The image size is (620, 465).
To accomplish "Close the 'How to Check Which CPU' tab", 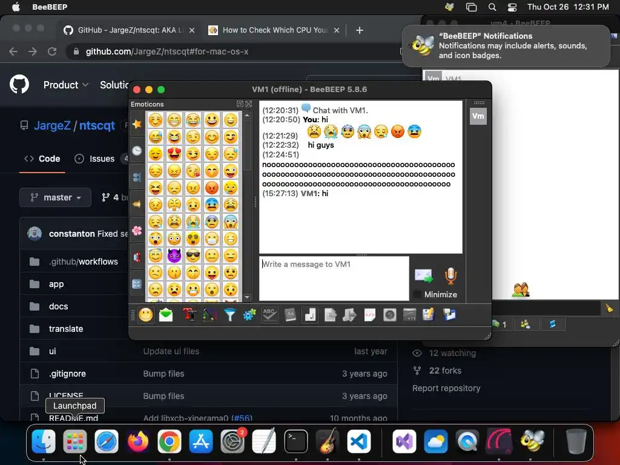I will tap(337, 30).
